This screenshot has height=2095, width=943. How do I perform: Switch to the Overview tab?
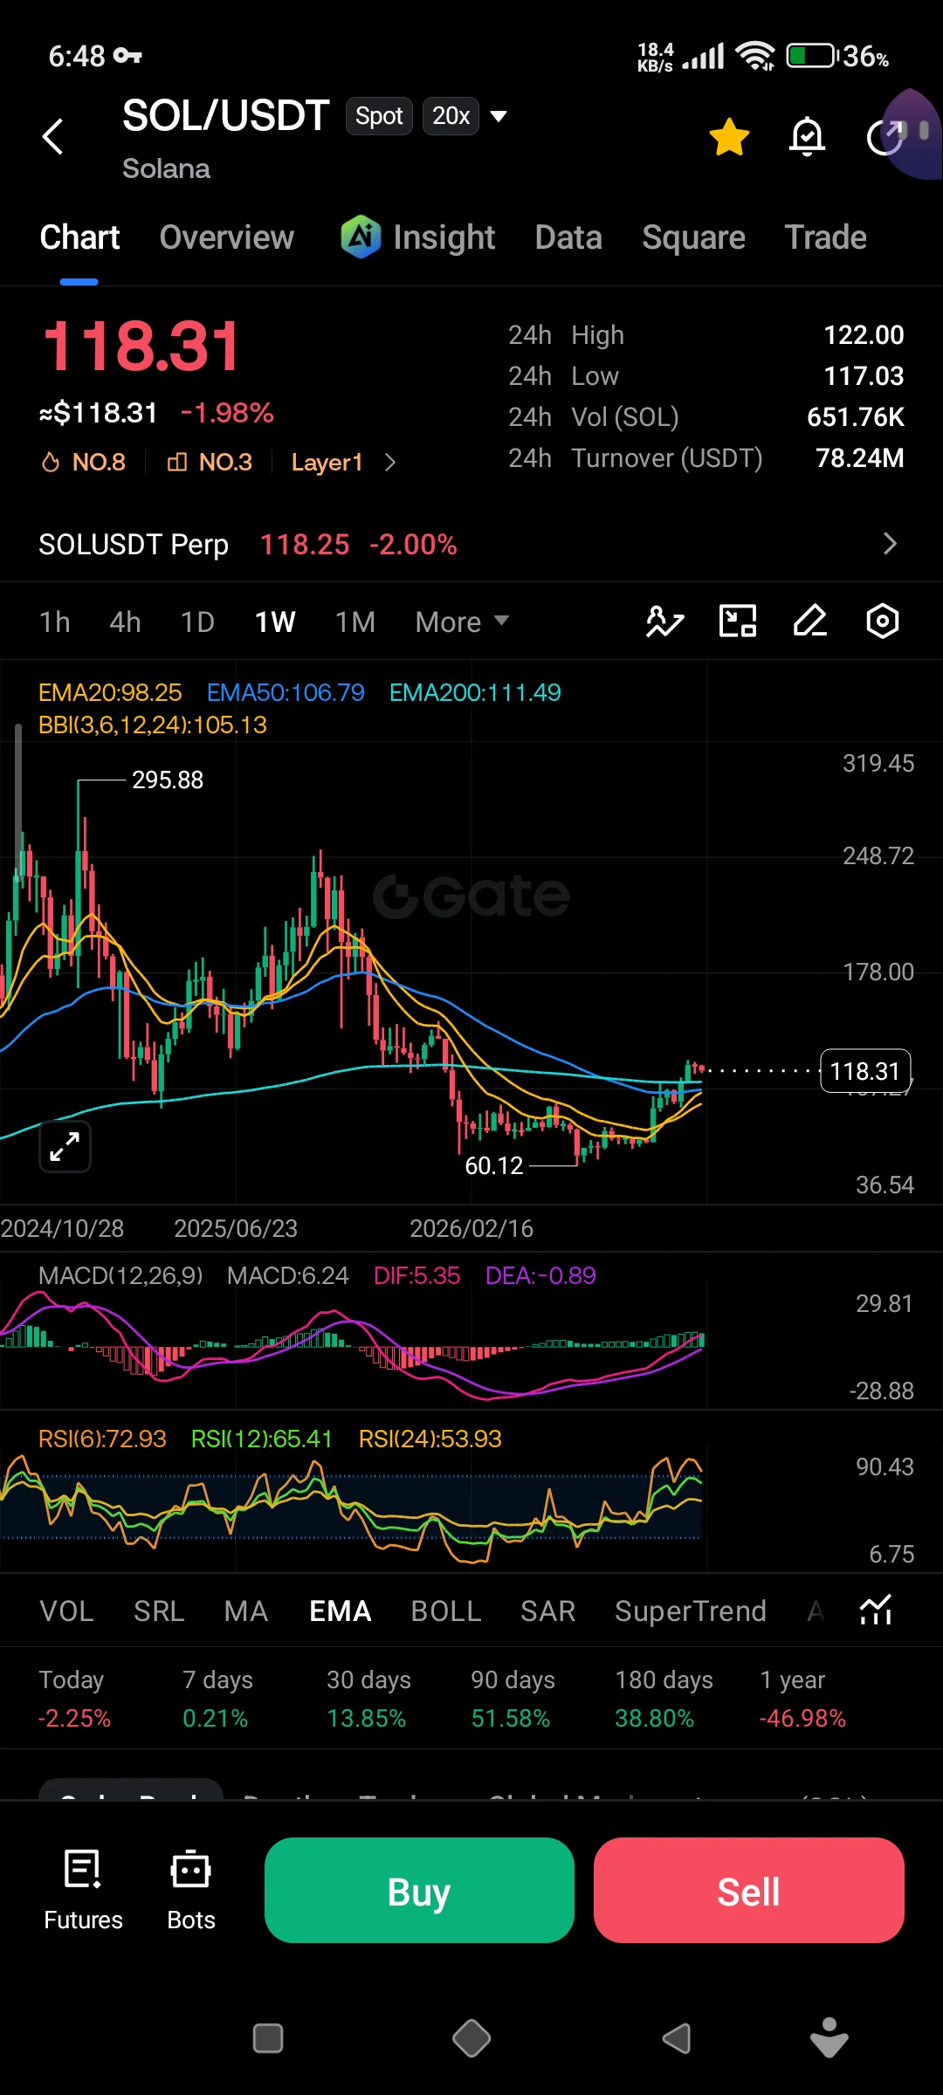(x=227, y=237)
